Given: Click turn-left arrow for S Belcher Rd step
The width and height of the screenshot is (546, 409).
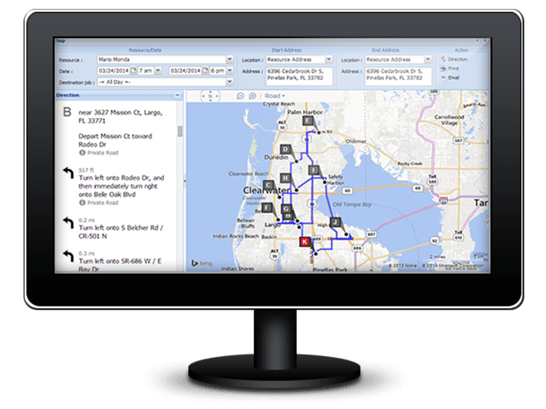Looking at the screenshot, I should pos(68,223).
